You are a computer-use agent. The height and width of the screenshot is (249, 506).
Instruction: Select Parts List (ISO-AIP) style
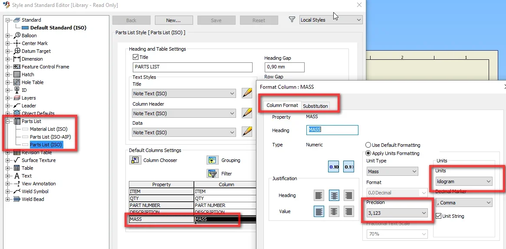tap(50, 137)
